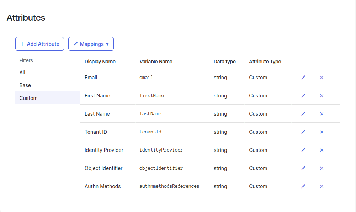Viewport: 356px width, 212px height.
Task: Edit the Email attribute pencil icon
Action: tap(303, 78)
